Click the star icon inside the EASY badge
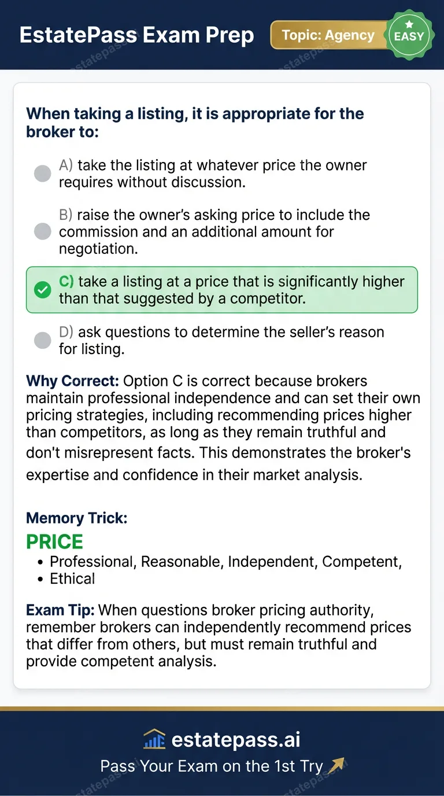This screenshot has height=796, width=444. point(409,24)
